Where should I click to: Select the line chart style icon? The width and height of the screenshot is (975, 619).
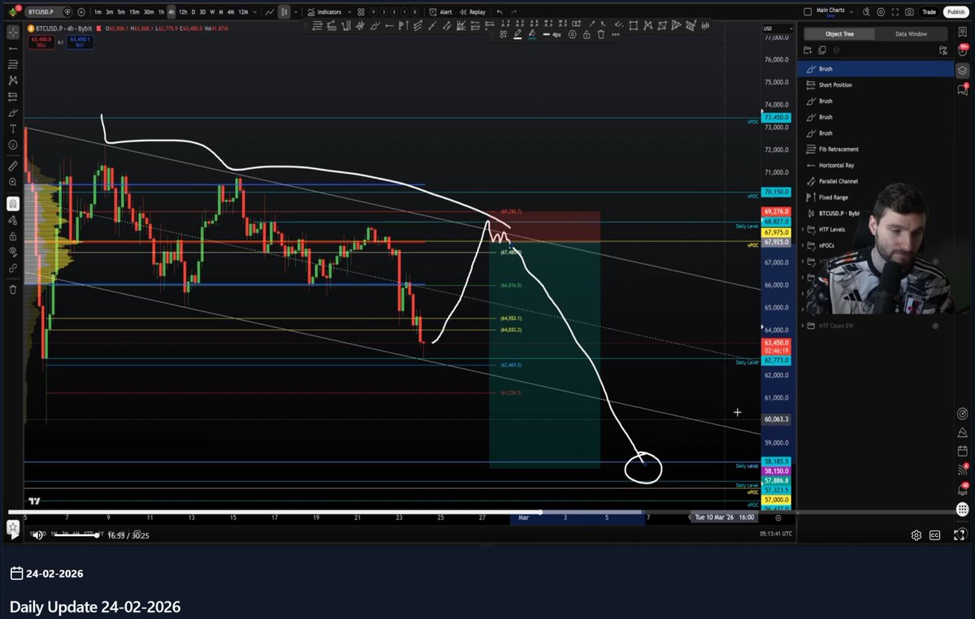(x=270, y=12)
